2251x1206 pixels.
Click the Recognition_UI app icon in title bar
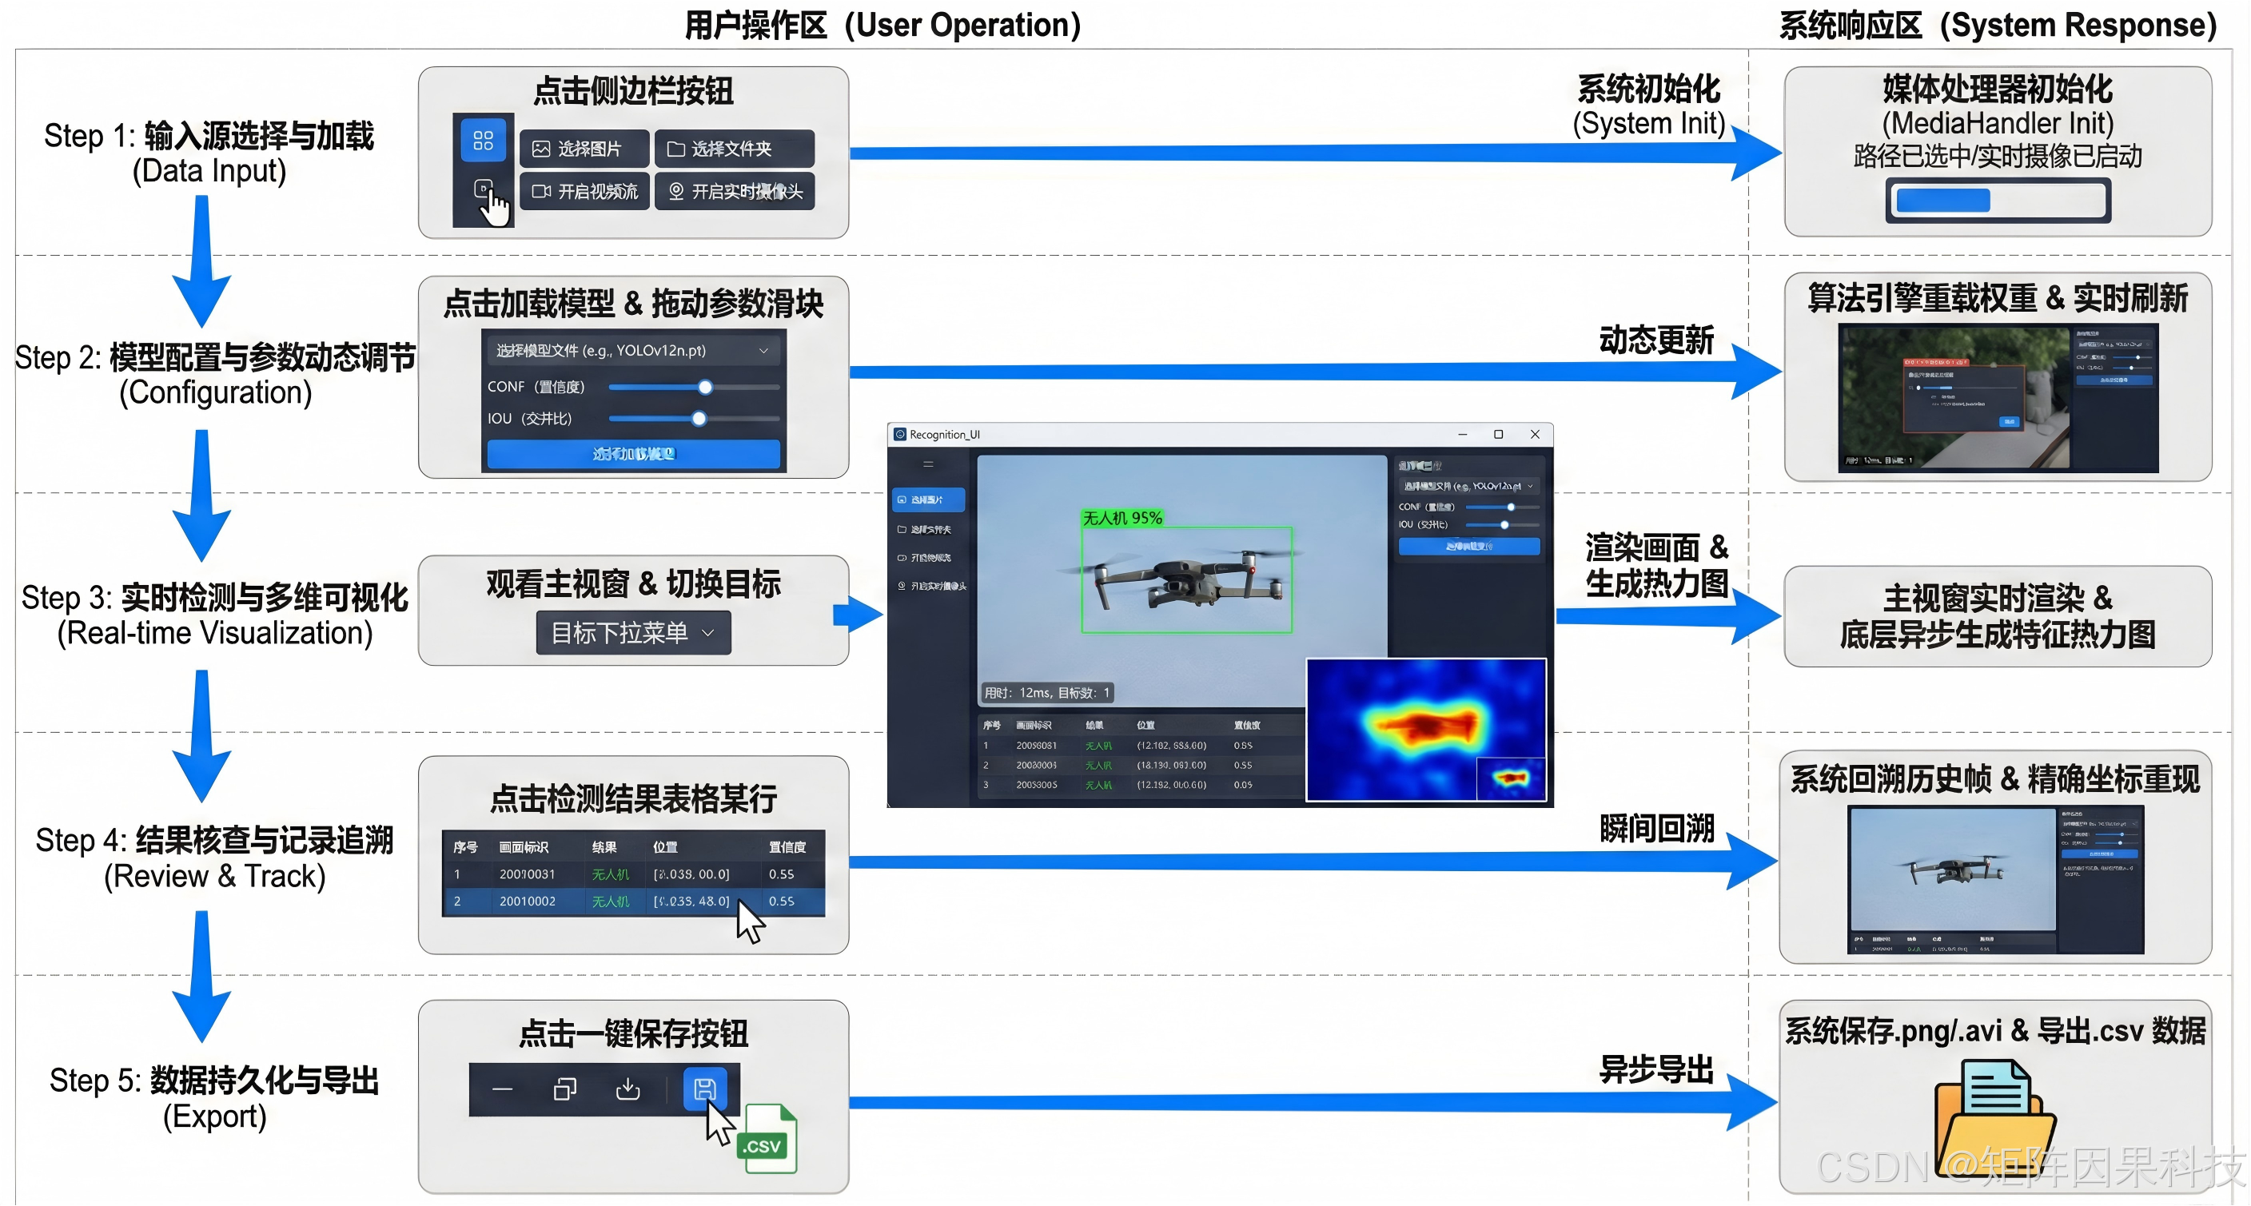899,434
